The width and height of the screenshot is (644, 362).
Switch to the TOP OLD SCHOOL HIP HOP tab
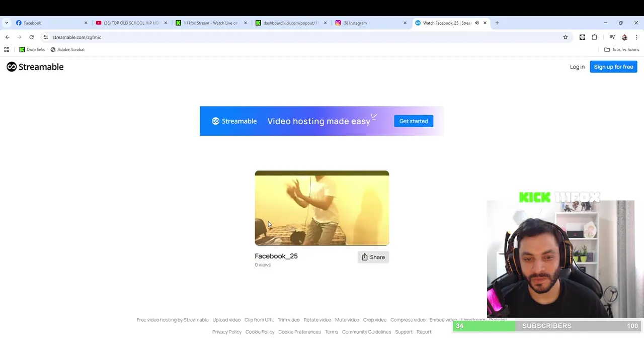pos(131,23)
